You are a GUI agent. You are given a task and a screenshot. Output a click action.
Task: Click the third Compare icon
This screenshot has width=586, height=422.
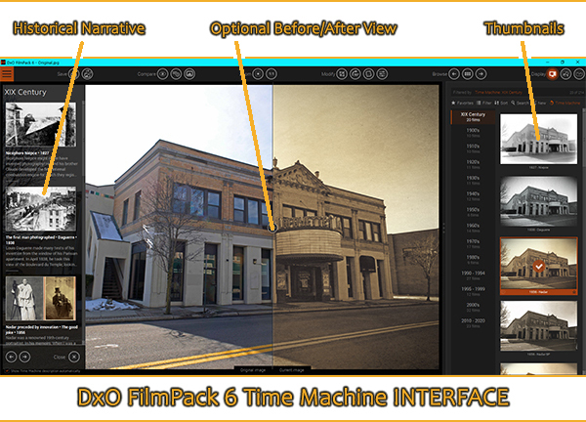[x=189, y=74]
